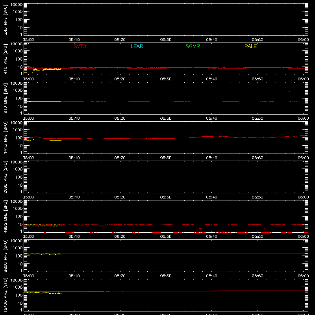Click the 100 y-tick in the 610 MHz panel

tap(19, 98)
